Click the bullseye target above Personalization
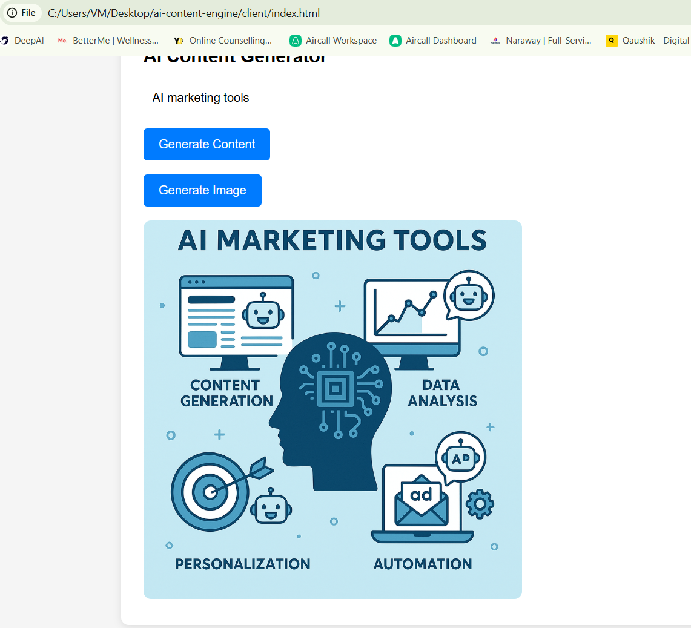Screen dimensions: 691x628 click(210, 491)
